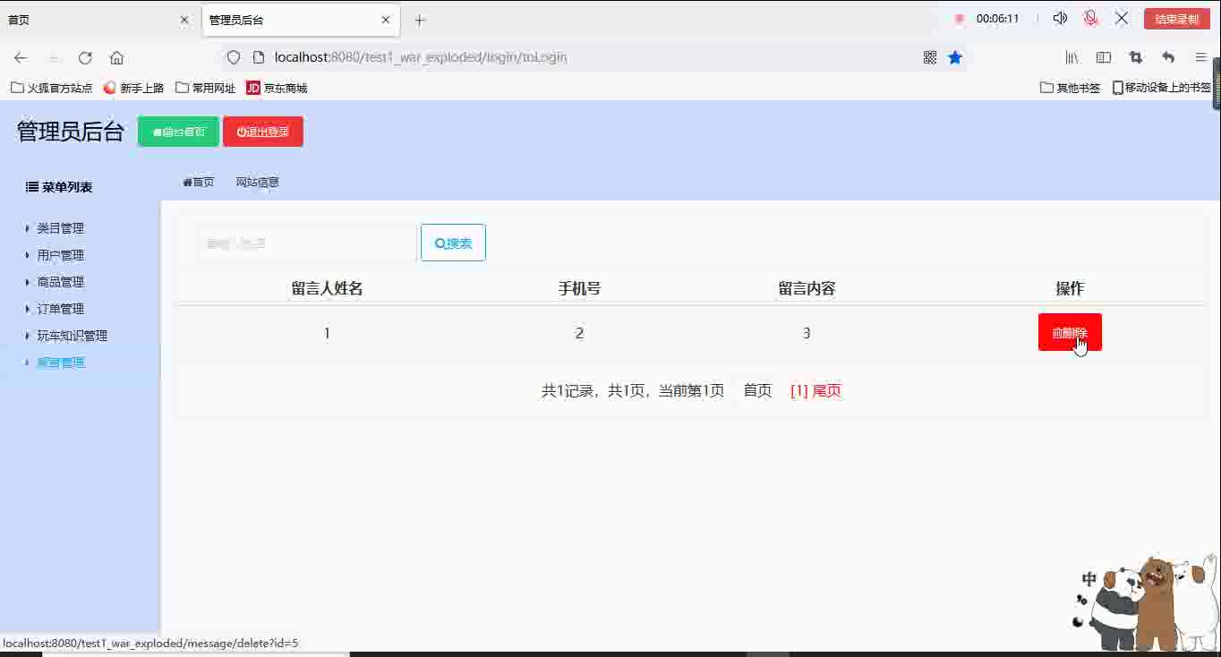This screenshot has height=657, width=1221.
Task: Open the 其他书签 folder
Action: pos(1071,88)
